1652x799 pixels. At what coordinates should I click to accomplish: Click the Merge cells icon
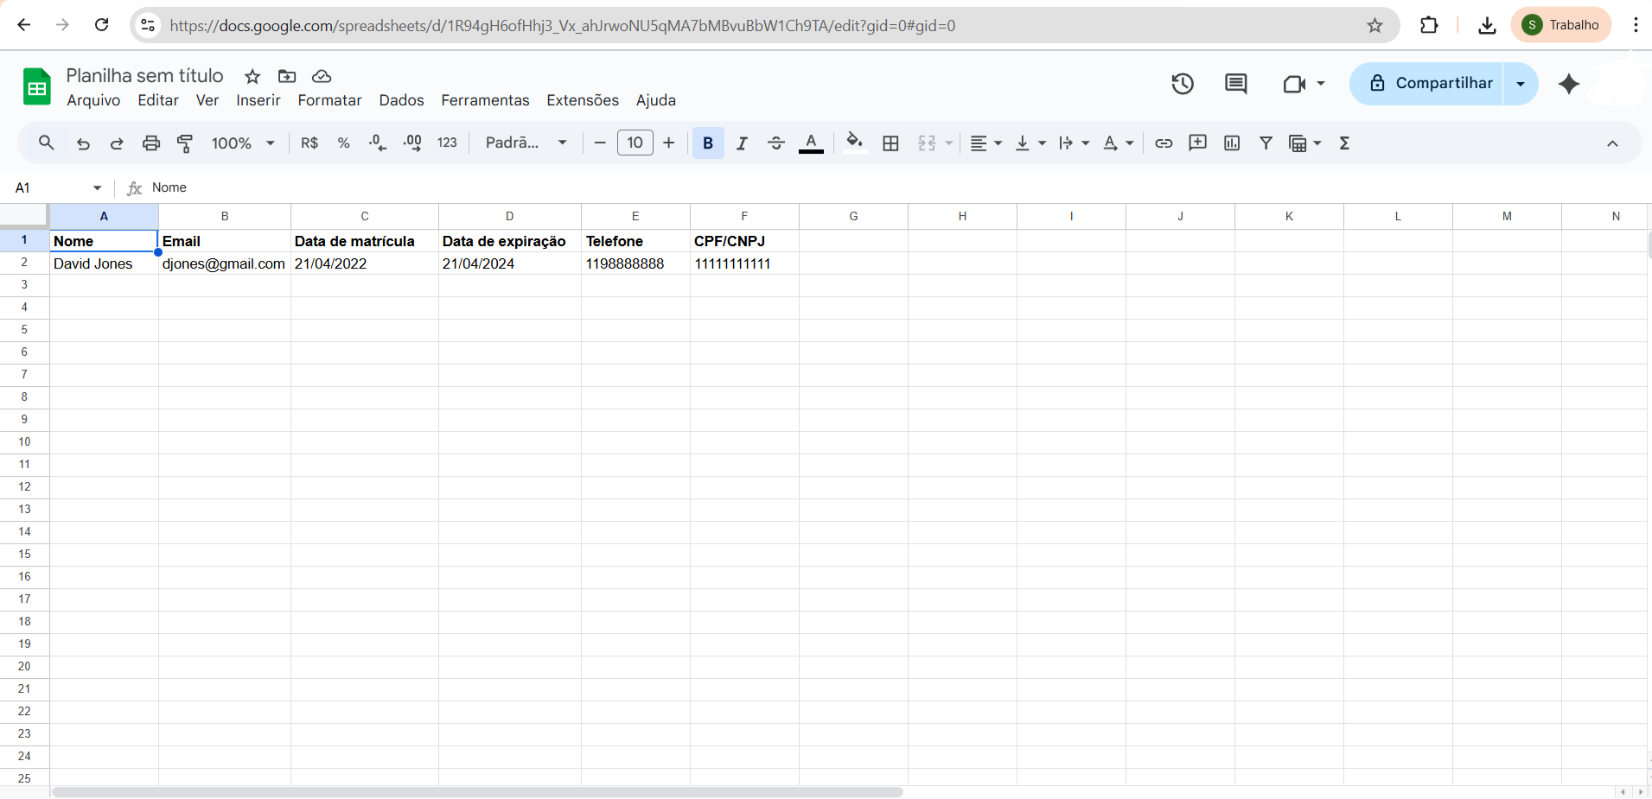pos(927,143)
